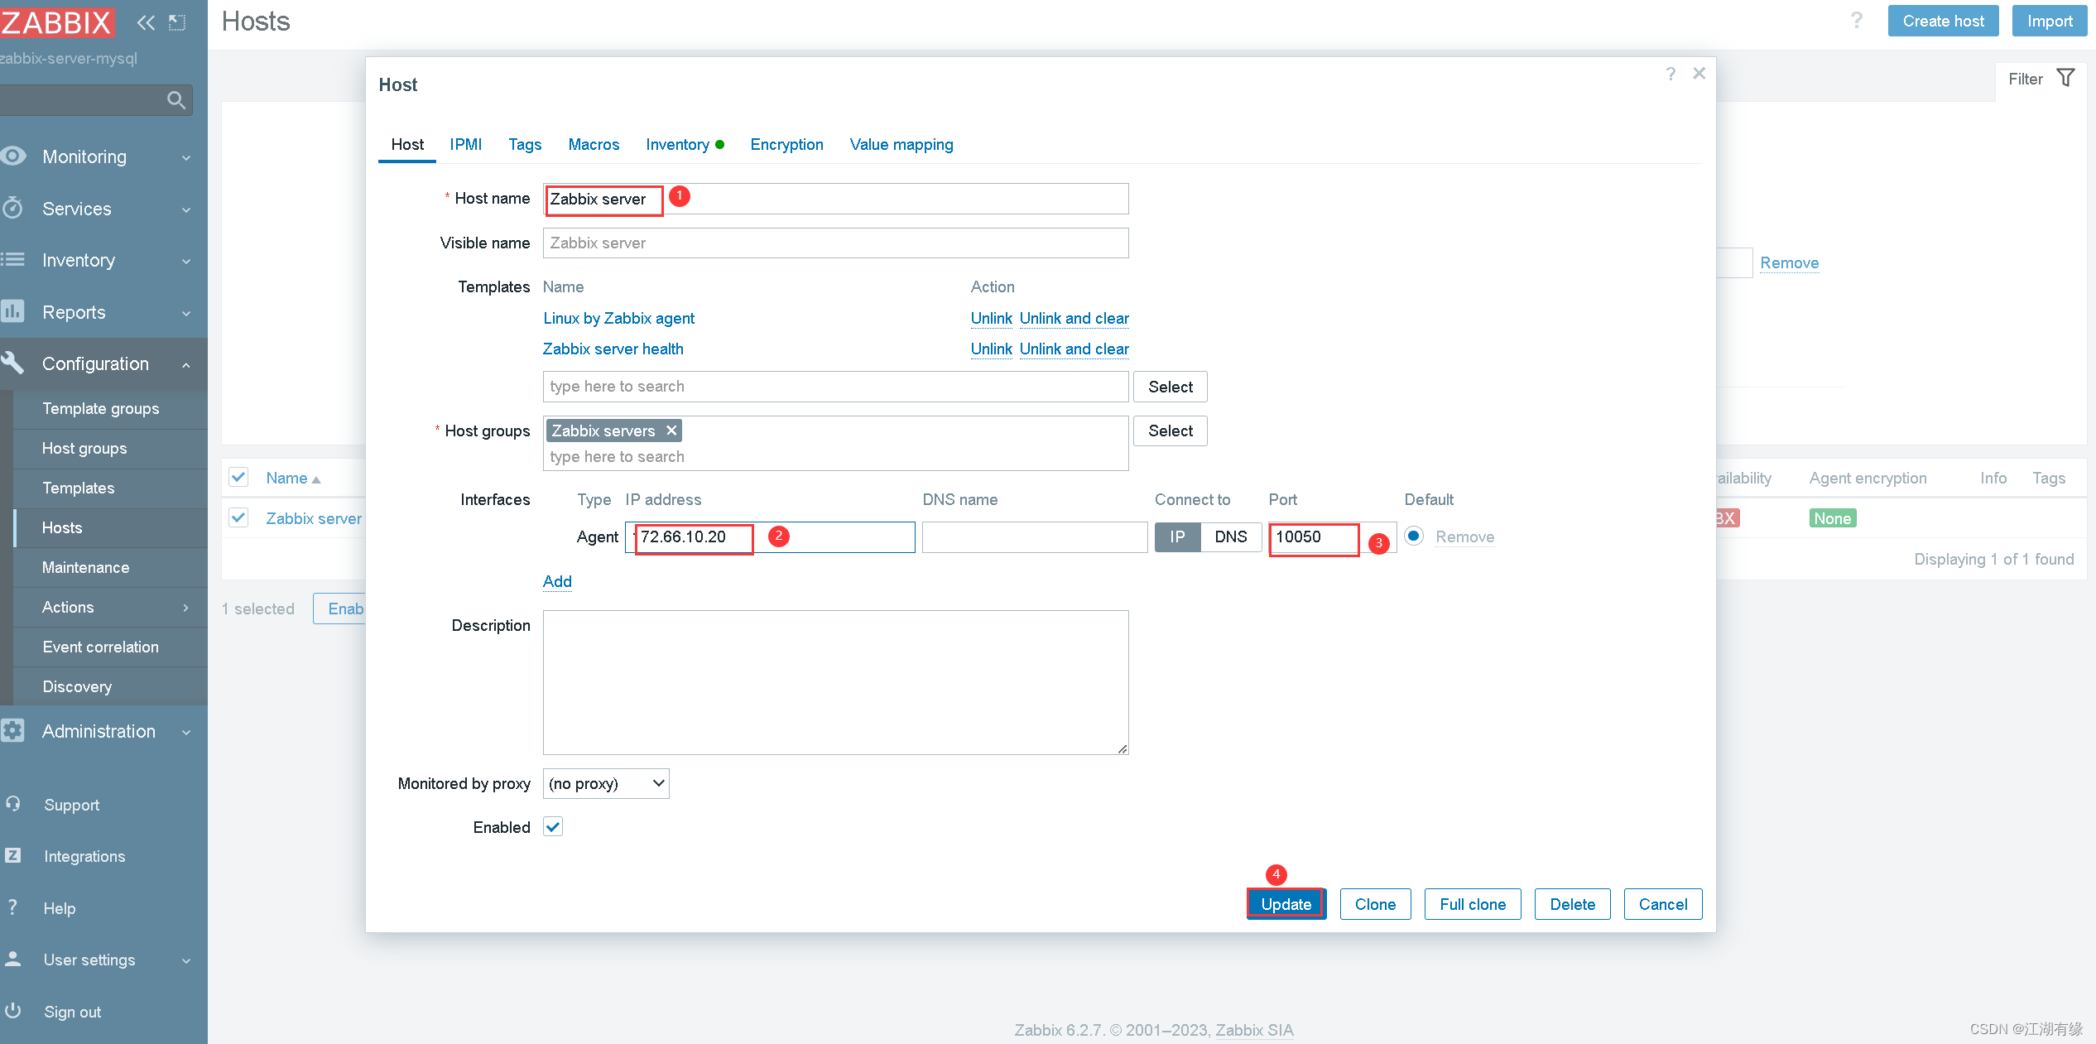This screenshot has height=1044, width=2096.
Task: Open the Macros tab
Action: 594,144
